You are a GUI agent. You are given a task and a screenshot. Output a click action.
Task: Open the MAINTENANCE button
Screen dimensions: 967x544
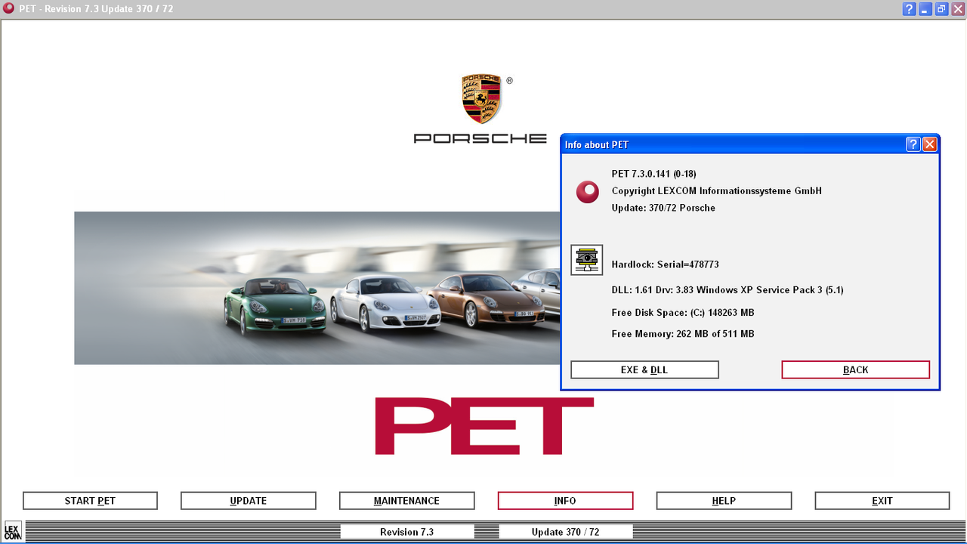[x=406, y=501]
